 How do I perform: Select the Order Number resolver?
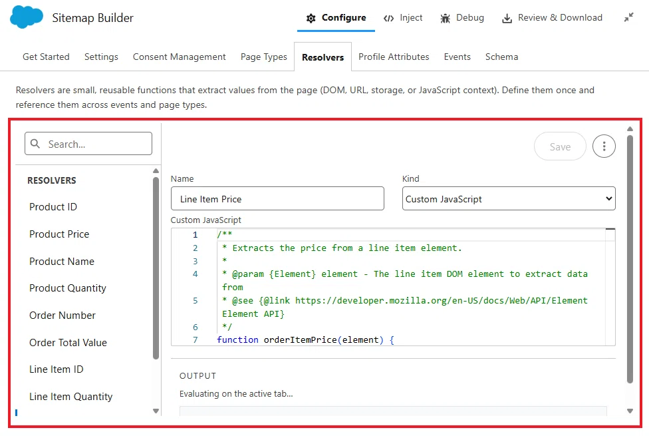(62, 316)
